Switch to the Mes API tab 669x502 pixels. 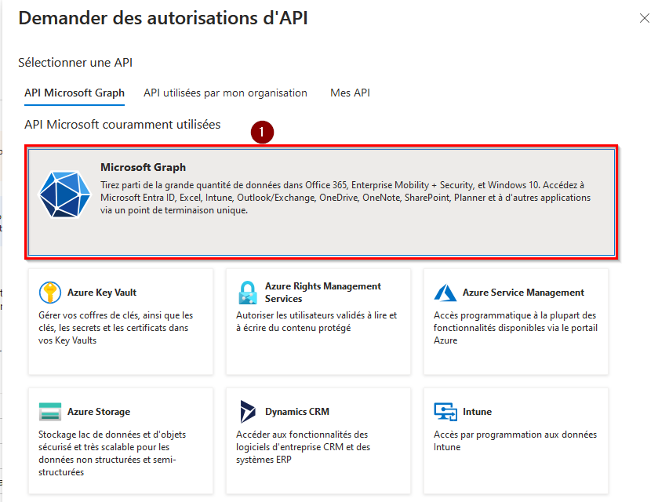[350, 93]
